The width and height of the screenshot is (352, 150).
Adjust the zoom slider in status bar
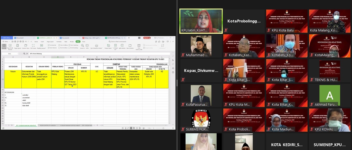163,128
